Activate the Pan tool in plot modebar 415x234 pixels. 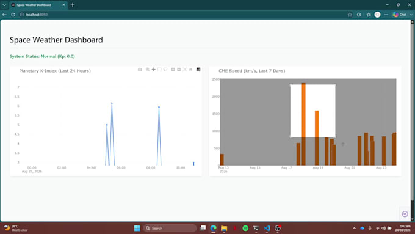[154, 70]
